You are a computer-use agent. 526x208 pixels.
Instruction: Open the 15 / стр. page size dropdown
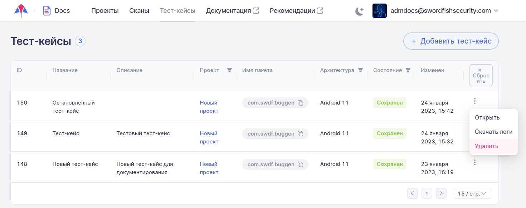(x=472, y=193)
